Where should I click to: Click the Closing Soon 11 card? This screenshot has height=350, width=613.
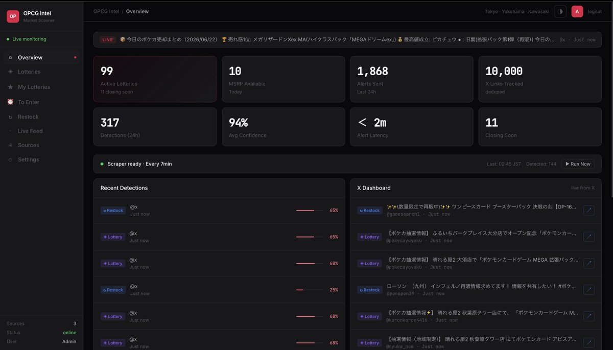(x=540, y=127)
